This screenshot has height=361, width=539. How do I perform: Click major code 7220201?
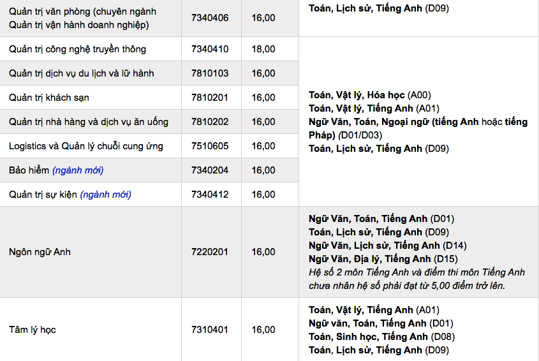click(x=210, y=252)
